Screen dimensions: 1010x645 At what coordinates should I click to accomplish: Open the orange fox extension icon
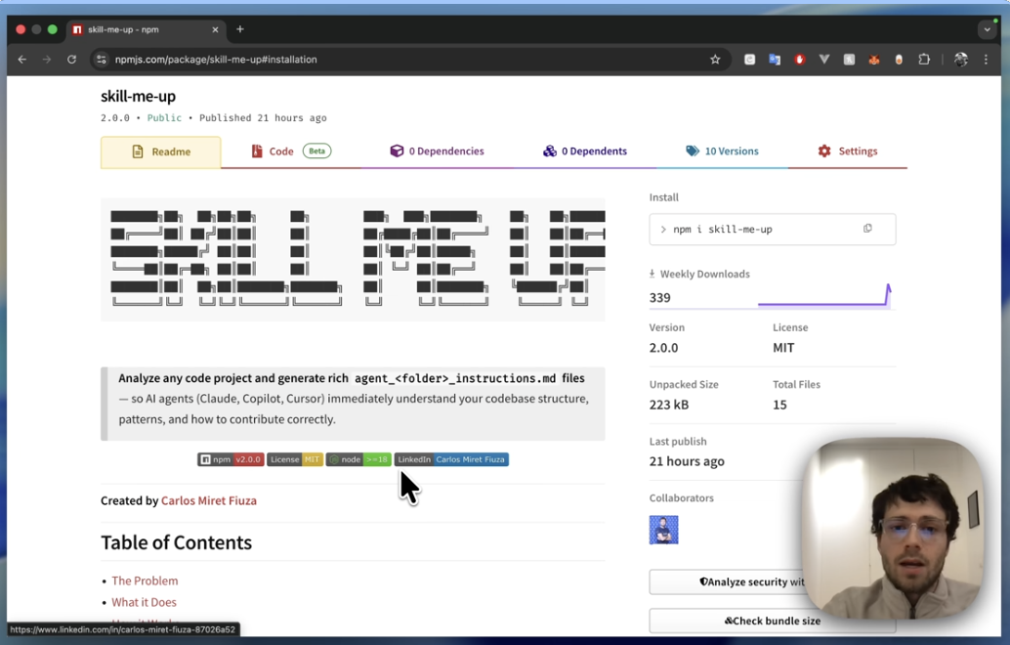point(873,60)
